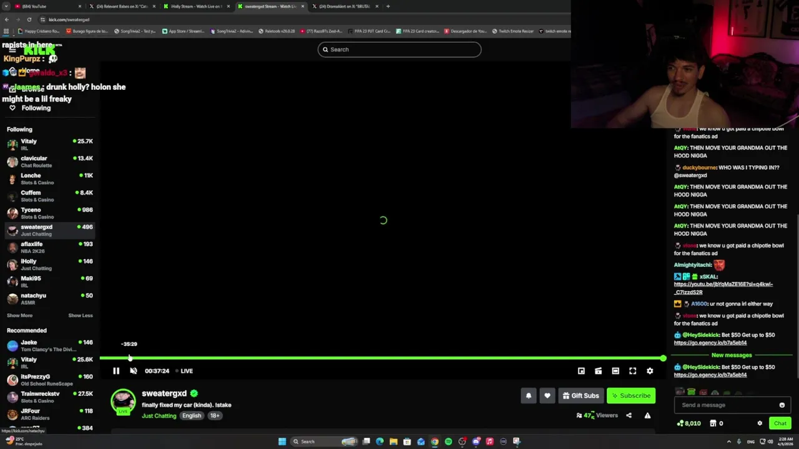Pause the stream playback
The height and width of the screenshot is (449, 799).
pos(116,371)
